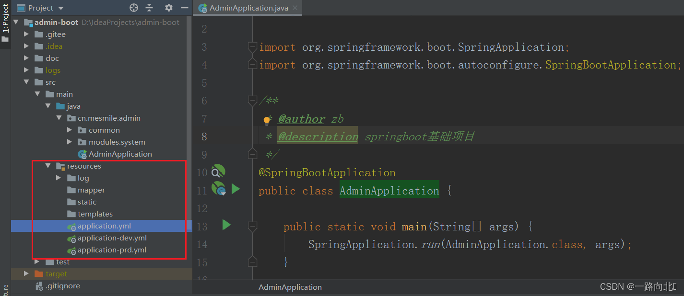
Task: Close the AdminApplication.java tab
Action: [x=295, y=8]
